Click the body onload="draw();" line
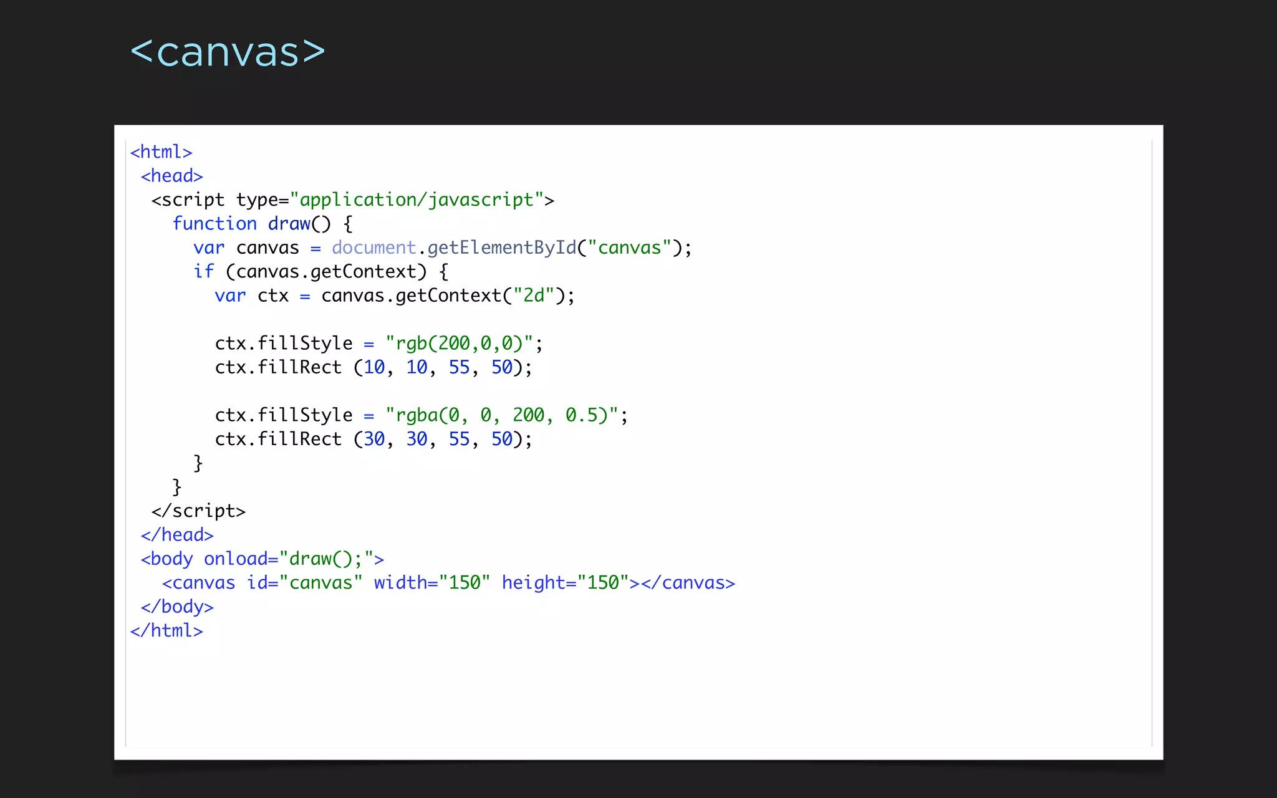 click(x=263, y=559)
